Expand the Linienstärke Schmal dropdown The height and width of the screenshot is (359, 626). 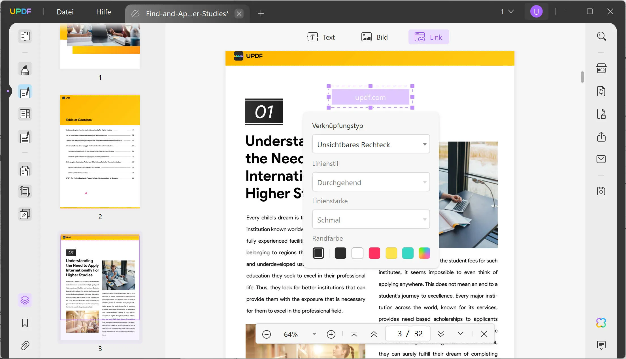pos(371,220)
